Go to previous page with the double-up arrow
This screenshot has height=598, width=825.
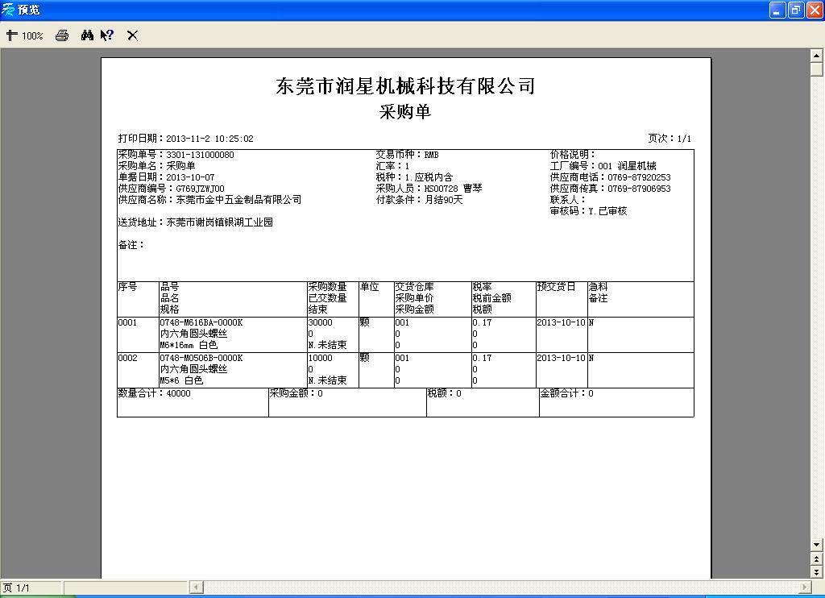(817, 559)
